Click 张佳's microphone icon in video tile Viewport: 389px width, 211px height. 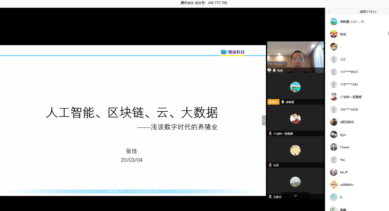pyautogui.click(x=274, y=70)
